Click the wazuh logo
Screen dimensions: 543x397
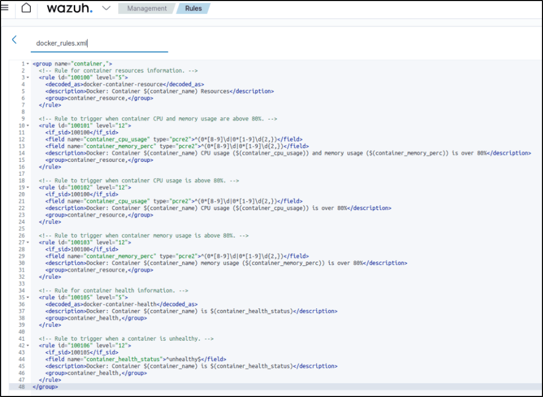coord(69,8)
